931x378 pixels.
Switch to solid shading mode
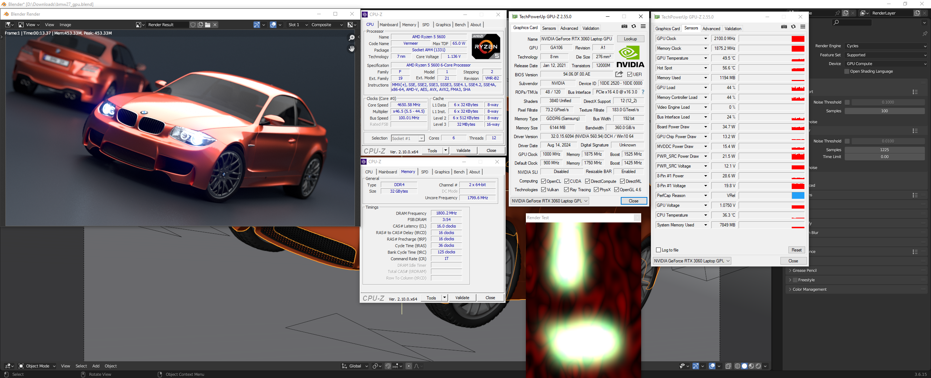[x=744, y=366]
